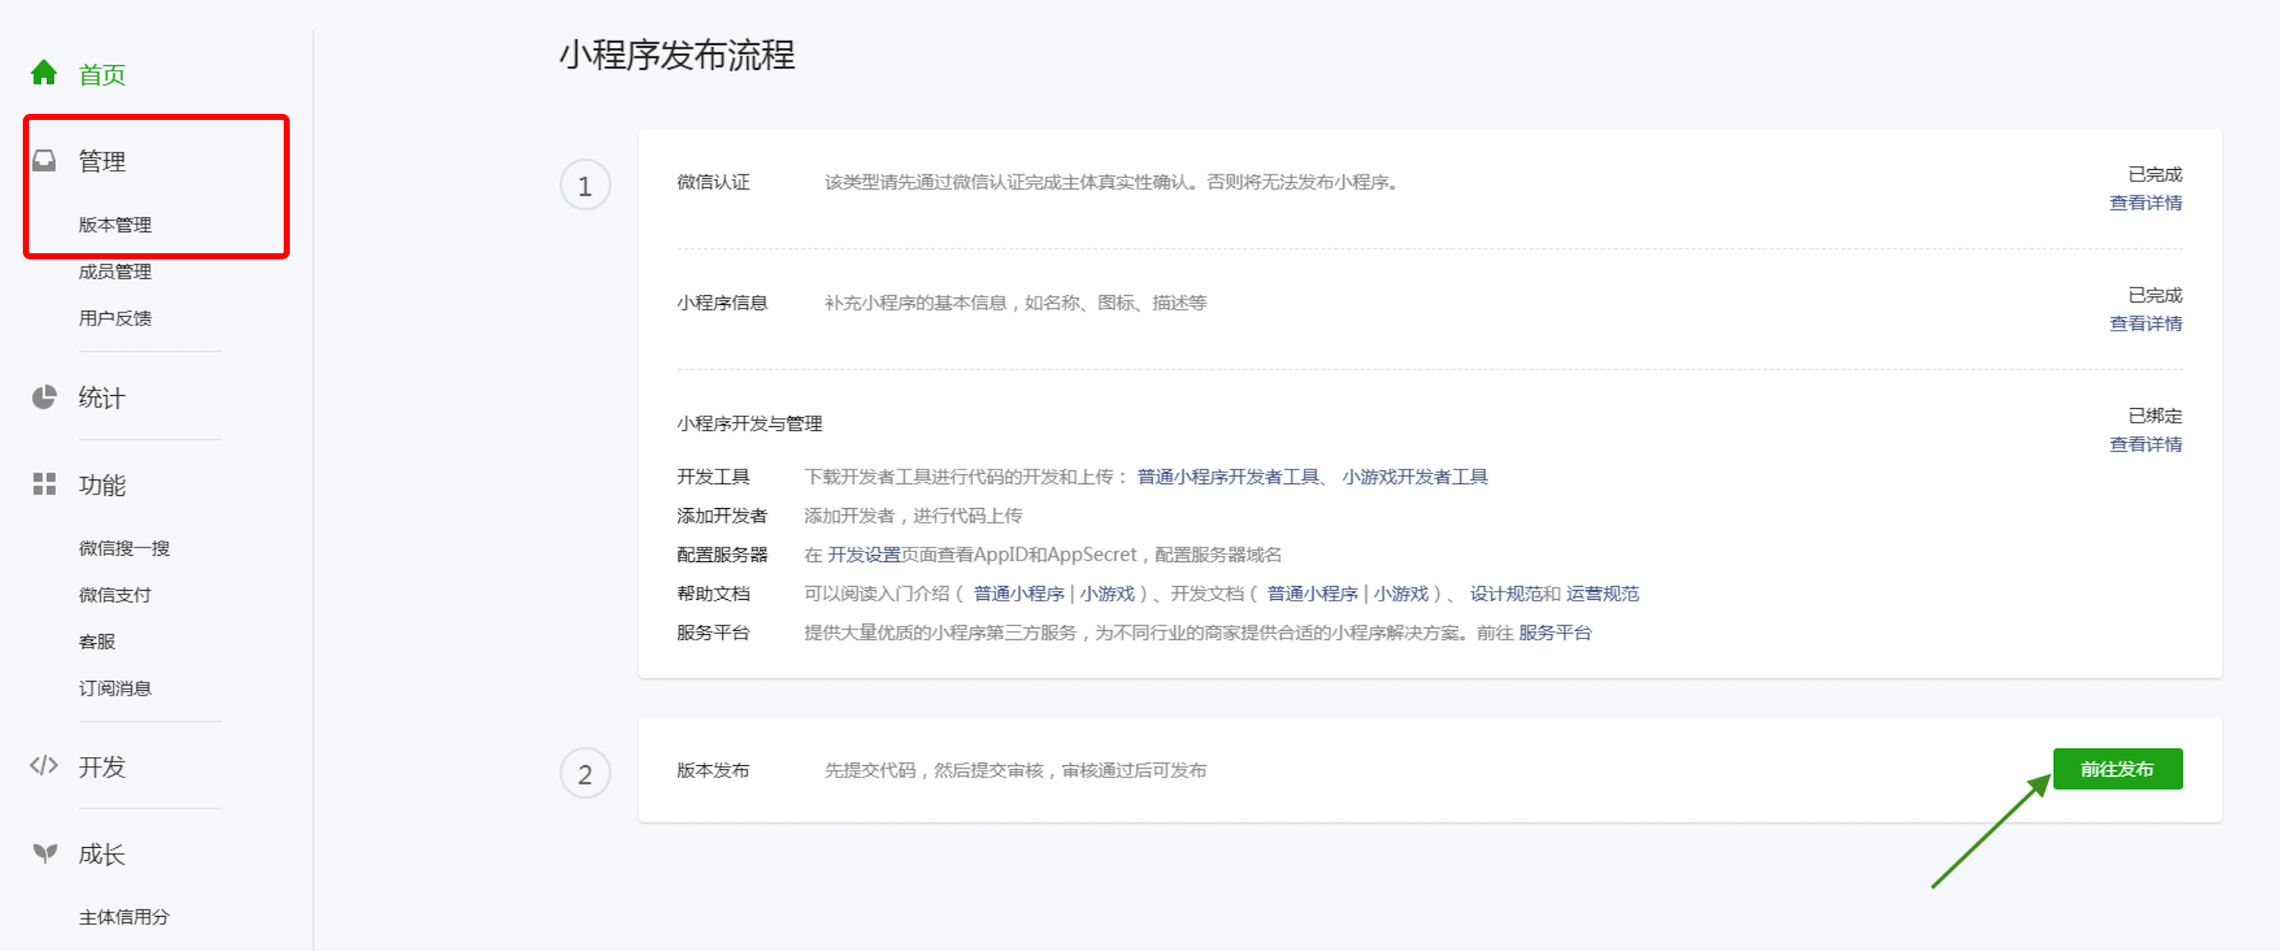Open 版本管理 in the sidebar
The image size is (2280, 951).
tap(115, 224)
